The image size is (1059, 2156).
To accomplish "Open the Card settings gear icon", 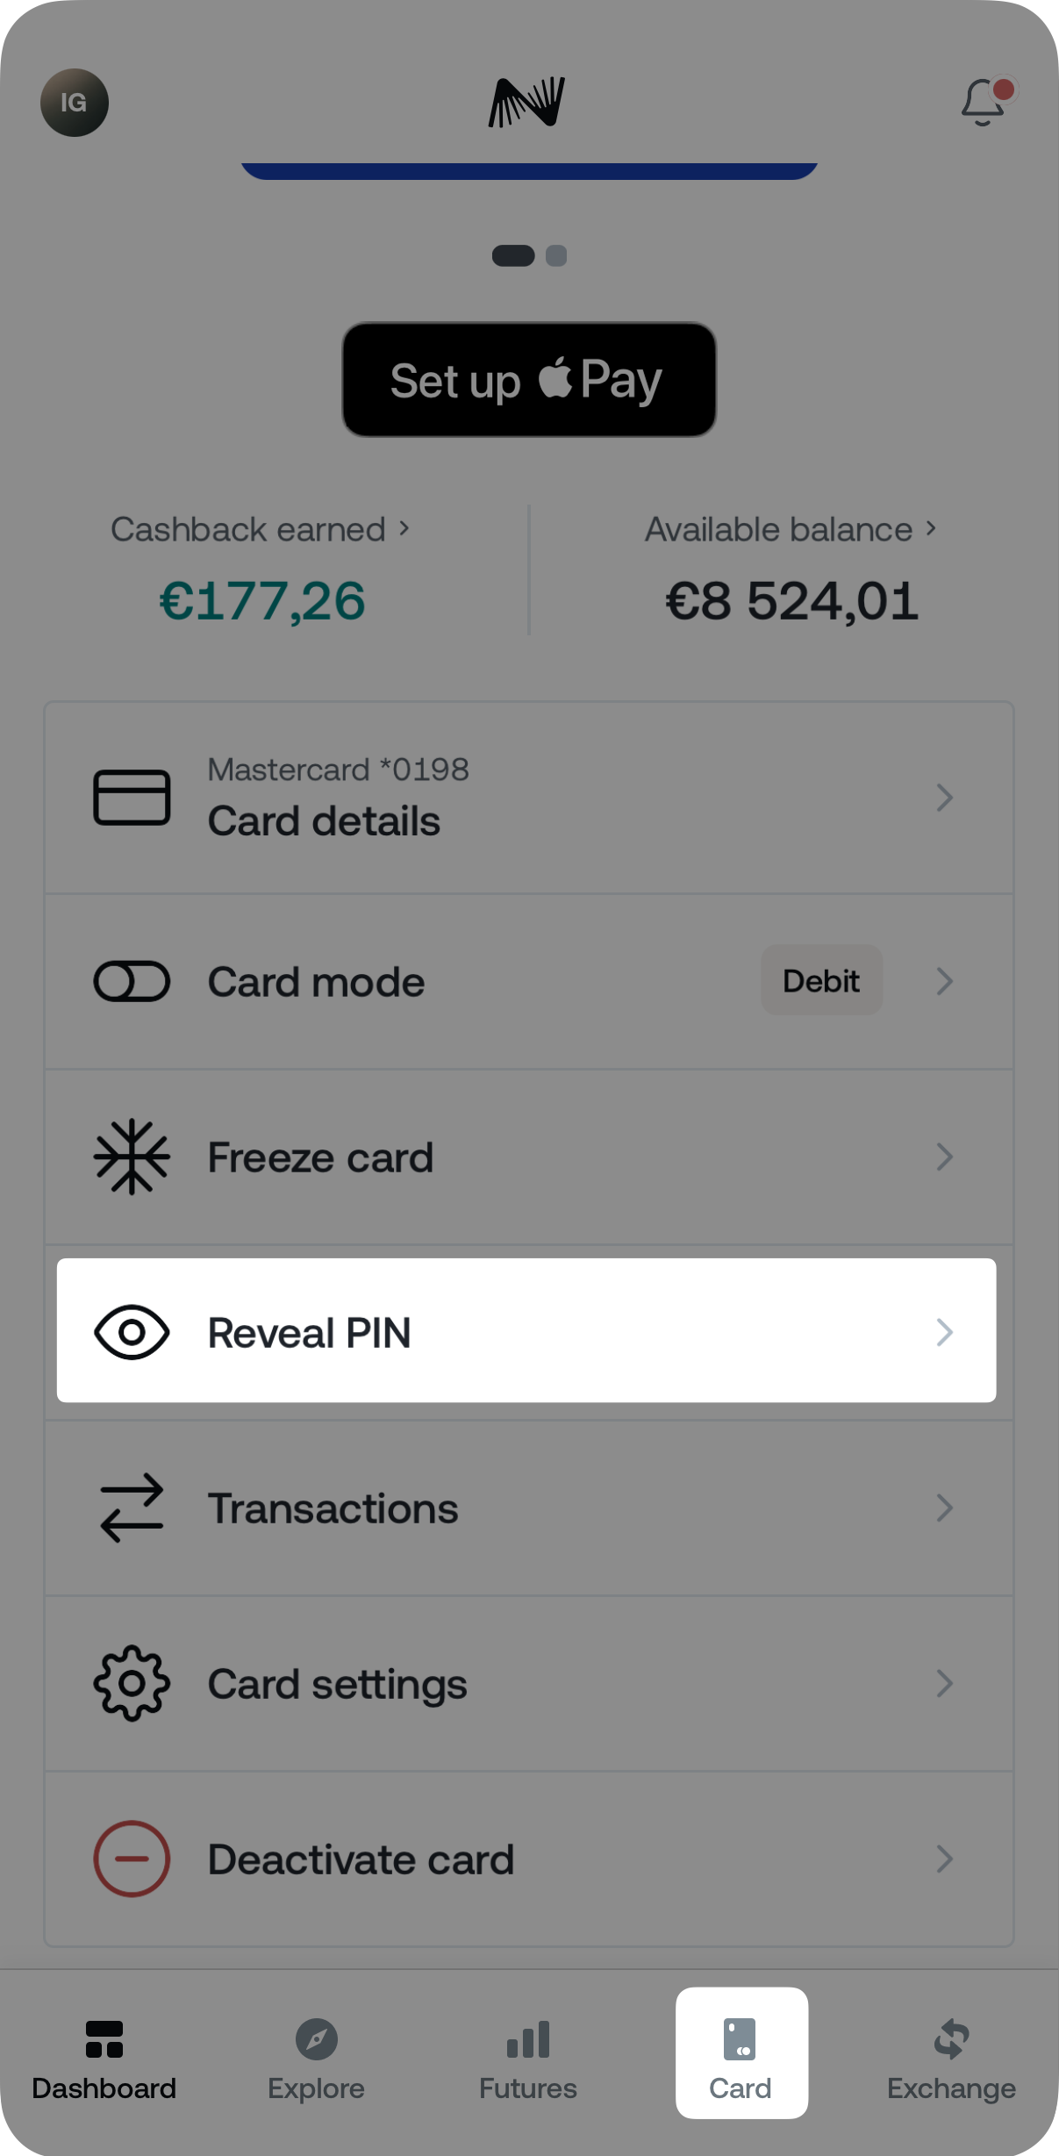I will [x=132, y=1682].
